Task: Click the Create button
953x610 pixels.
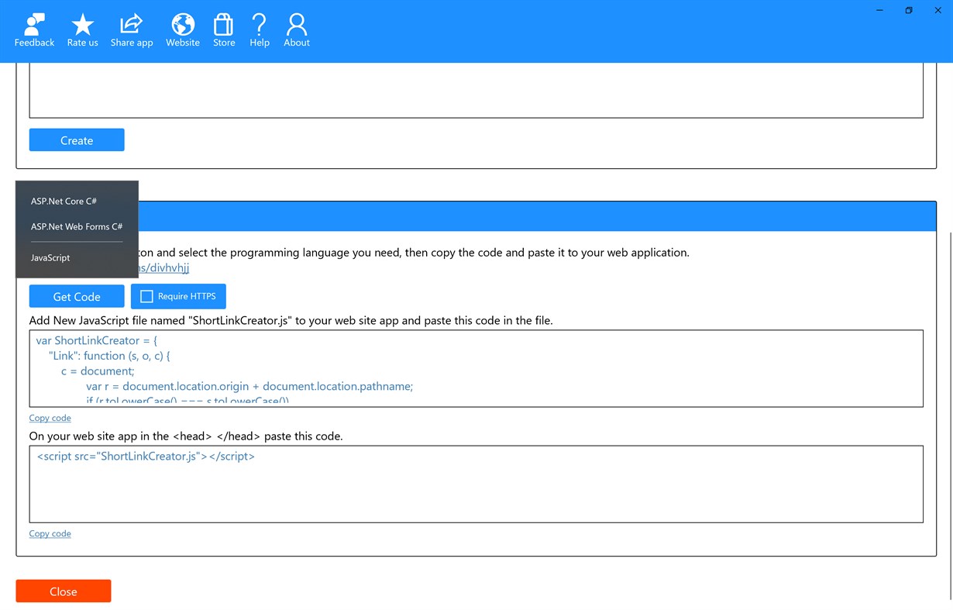Action: 77,140
